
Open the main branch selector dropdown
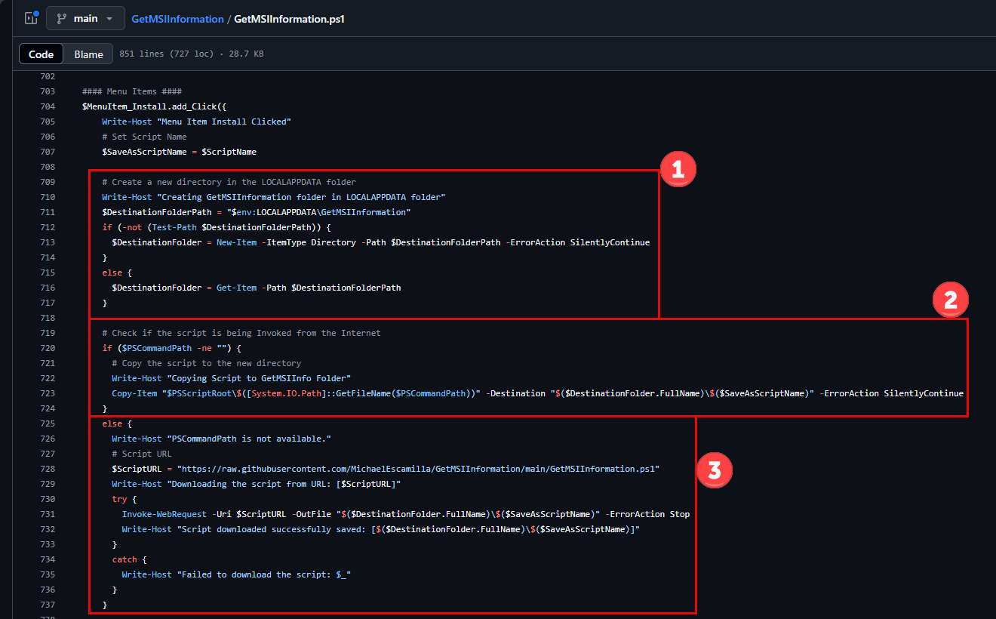[x=85, y=18]
